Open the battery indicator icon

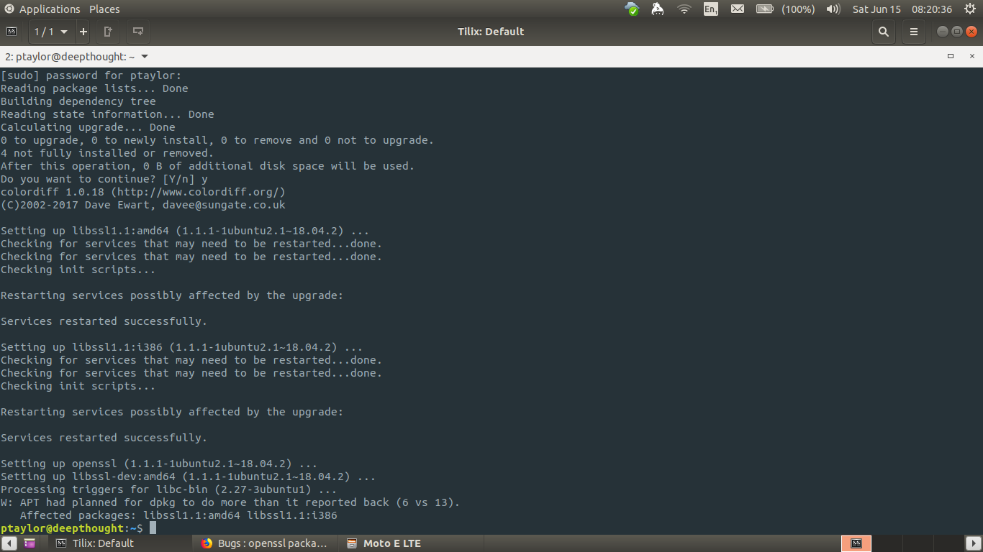(x=764, y=9)
